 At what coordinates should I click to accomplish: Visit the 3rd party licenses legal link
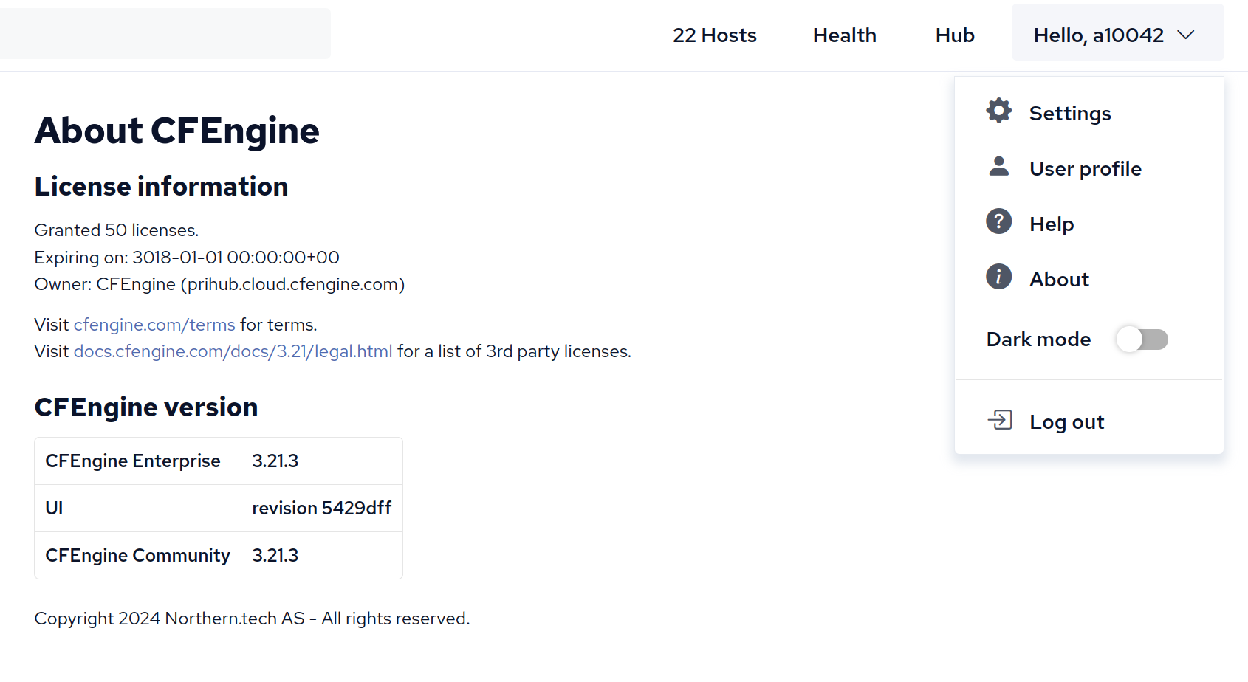click(232, 351)
